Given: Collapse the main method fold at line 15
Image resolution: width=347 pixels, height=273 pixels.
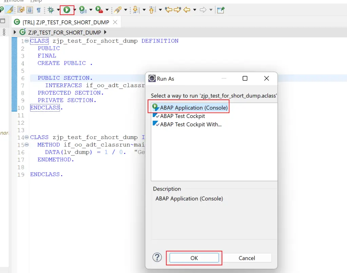Looking at the screenshot, I should 26,144.
